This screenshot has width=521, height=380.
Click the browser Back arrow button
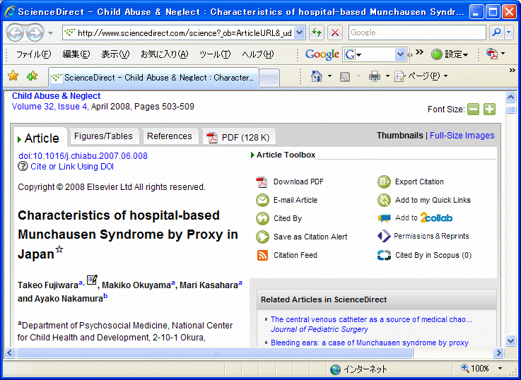[16, 32]
